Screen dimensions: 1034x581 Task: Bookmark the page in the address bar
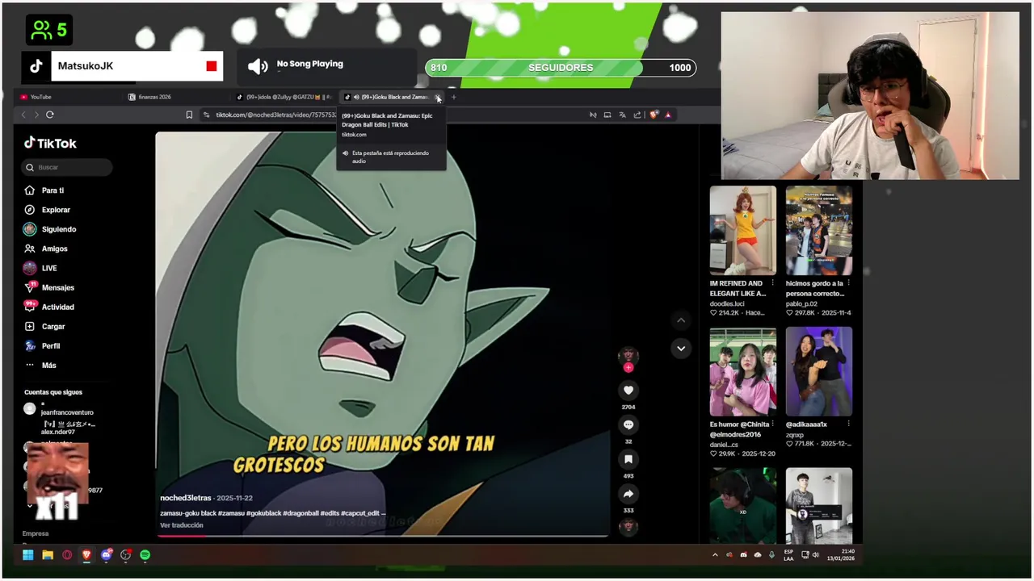tap(189, 115)
